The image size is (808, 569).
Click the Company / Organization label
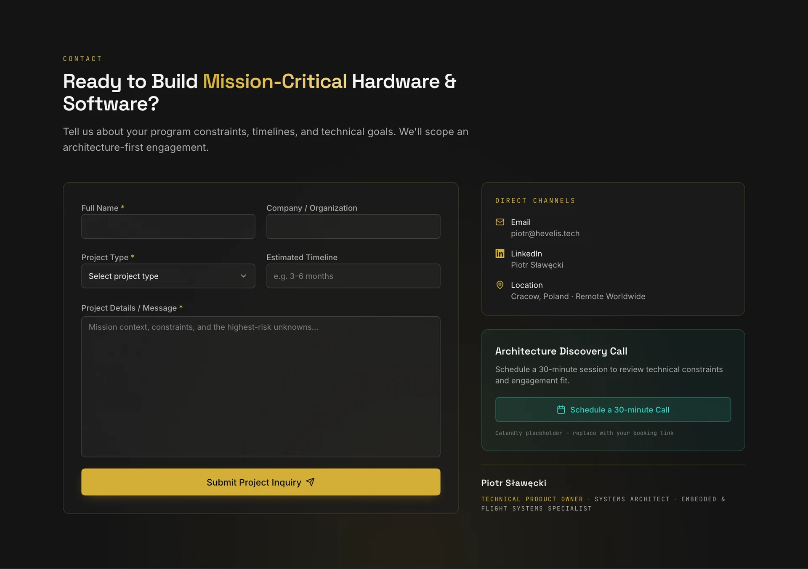pos(312,208)
